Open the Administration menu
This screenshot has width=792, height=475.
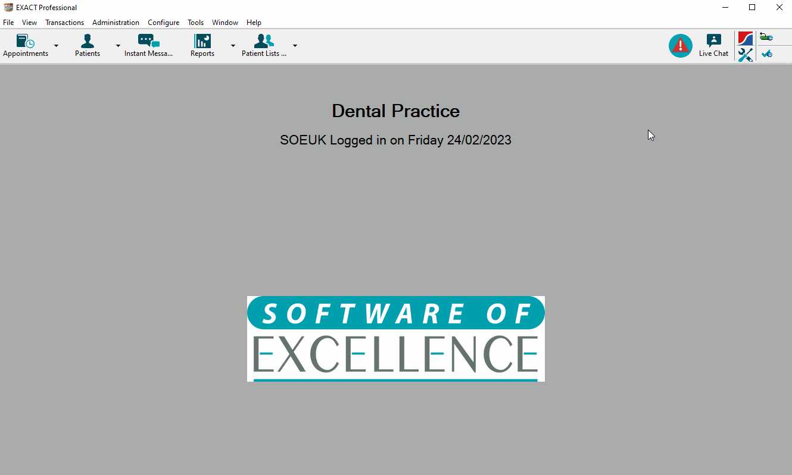116,23
